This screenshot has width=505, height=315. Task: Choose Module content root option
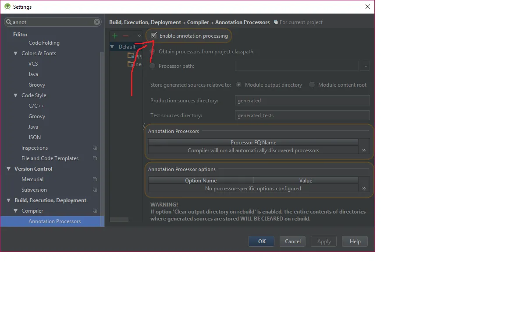pyautogui.click(x=312, y=84)
